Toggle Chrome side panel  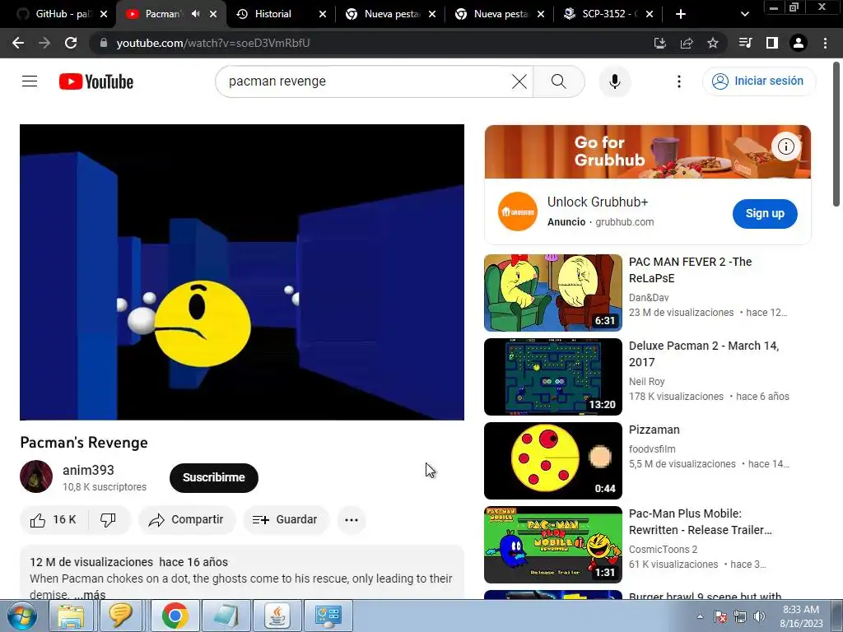[x=772, y=43]
